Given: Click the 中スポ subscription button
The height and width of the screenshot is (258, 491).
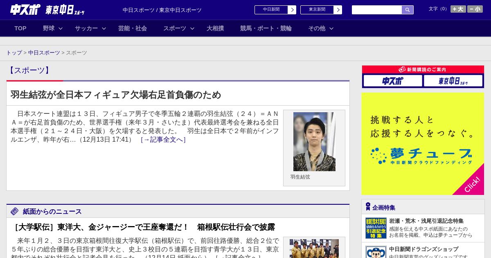Looking at the screenshot, I should [x=393, y=81].
